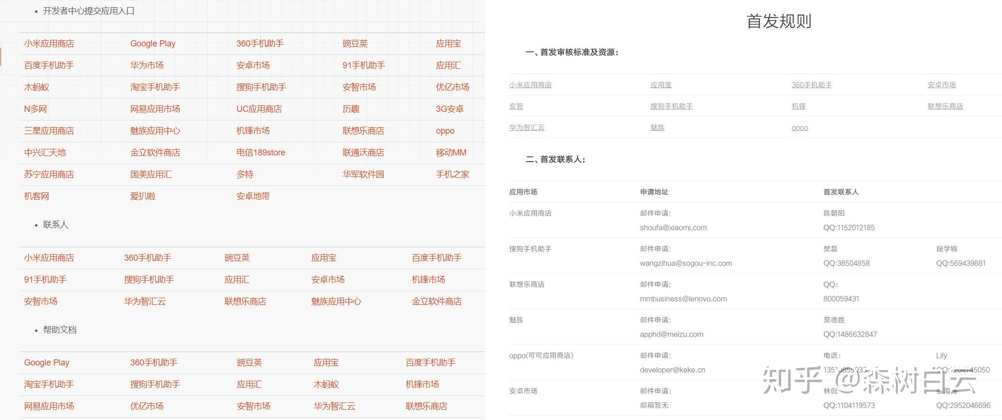Select the 中兴汇天地 link
This screenshot has height=420, width=1002.
tap(45, 153)
